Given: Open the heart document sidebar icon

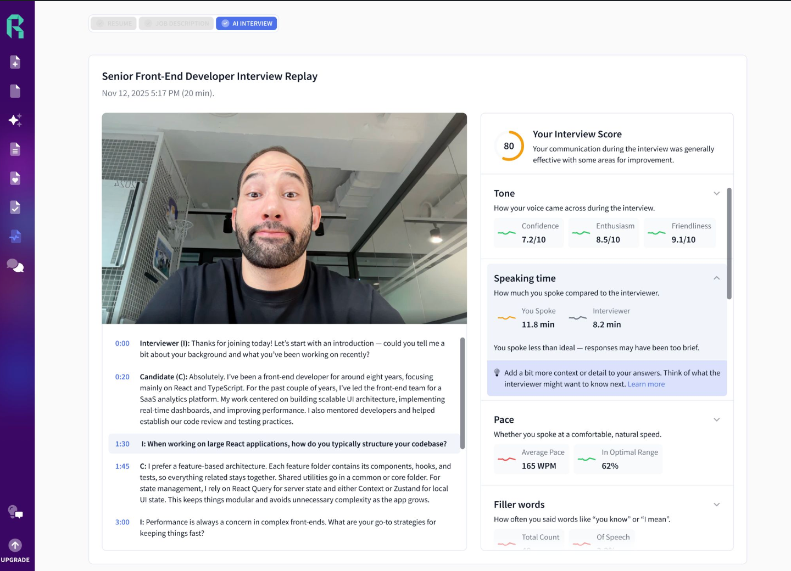Looking at the screenshot, I should (15, 178).
